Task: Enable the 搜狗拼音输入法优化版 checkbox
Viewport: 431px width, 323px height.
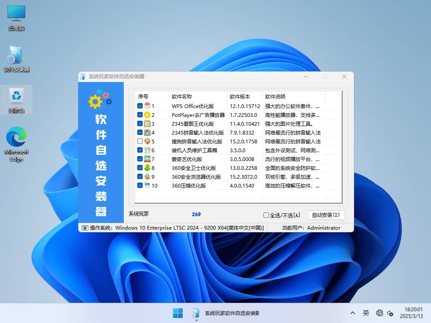Action: pos(140,141)
